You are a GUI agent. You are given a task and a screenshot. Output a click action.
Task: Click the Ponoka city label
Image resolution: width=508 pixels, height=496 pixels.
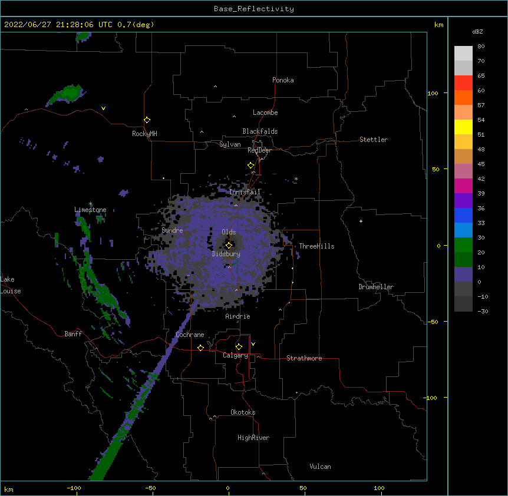[x=283, y=80]
